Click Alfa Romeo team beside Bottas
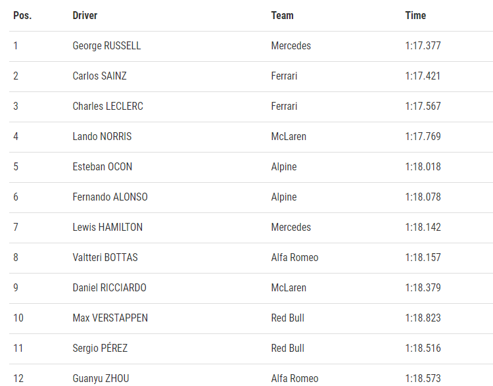 point(294,257)
